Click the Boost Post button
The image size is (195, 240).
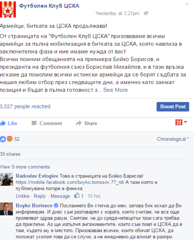173,107
